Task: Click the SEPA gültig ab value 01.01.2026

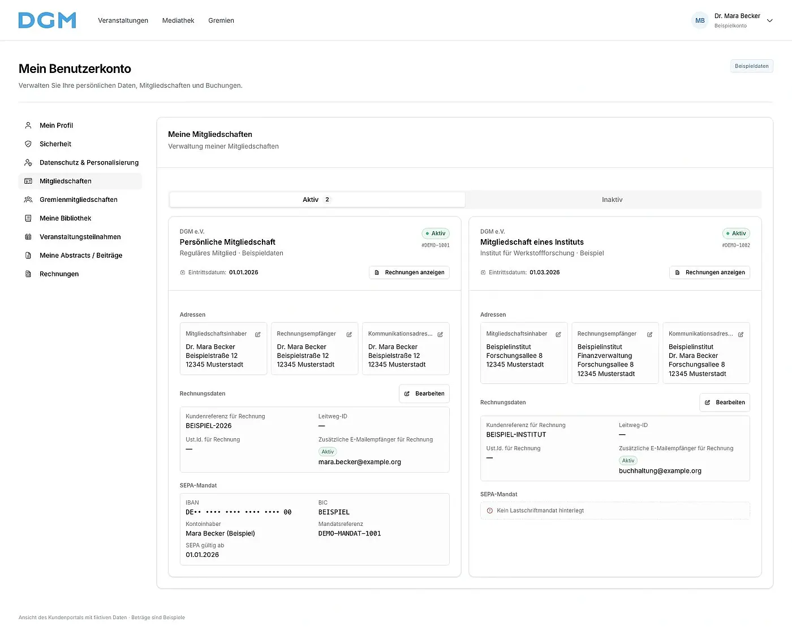Action: [203, 555]
